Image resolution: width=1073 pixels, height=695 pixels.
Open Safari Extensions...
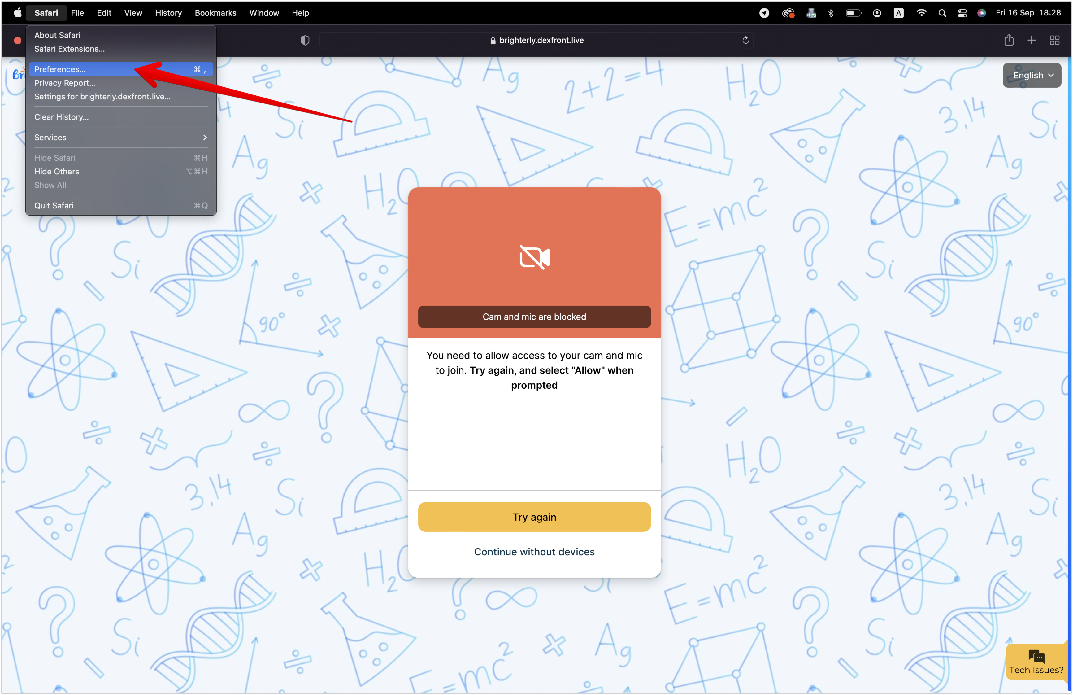tap(121, 49)
